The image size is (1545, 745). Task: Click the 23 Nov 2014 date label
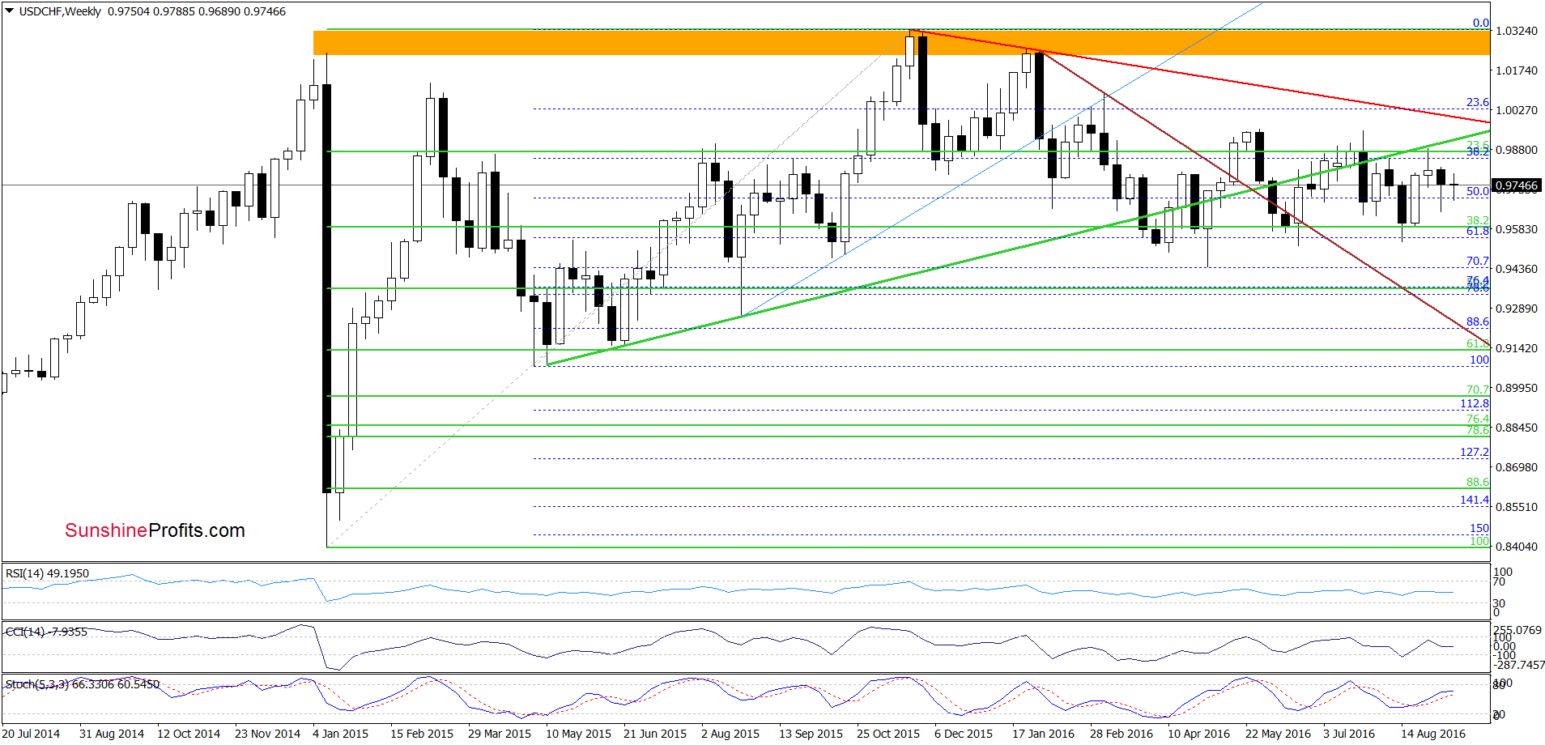click(267, 734)
